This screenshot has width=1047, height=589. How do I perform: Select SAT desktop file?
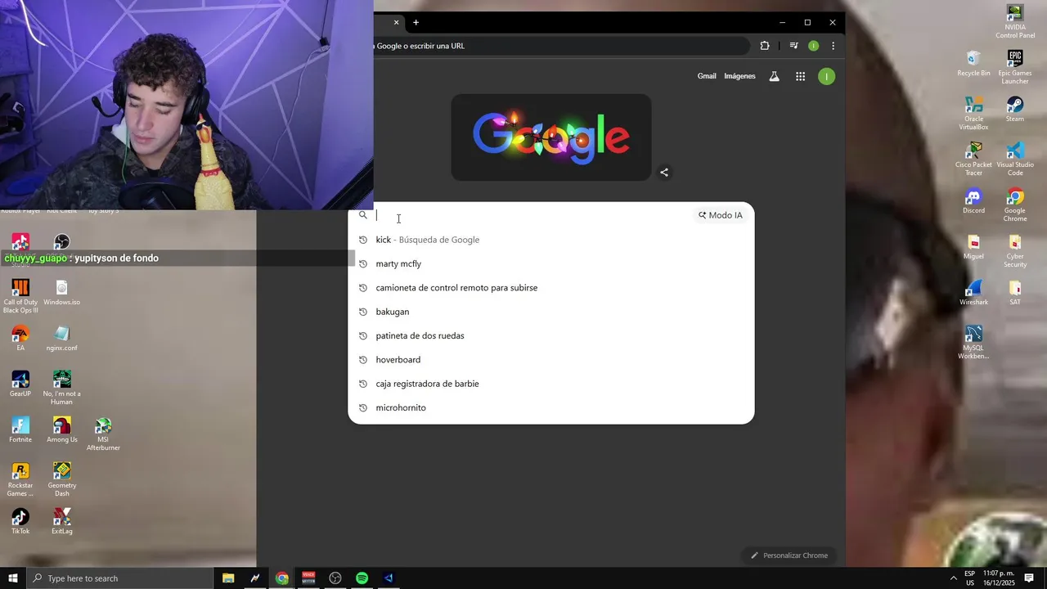click(x=1015, y=292)
